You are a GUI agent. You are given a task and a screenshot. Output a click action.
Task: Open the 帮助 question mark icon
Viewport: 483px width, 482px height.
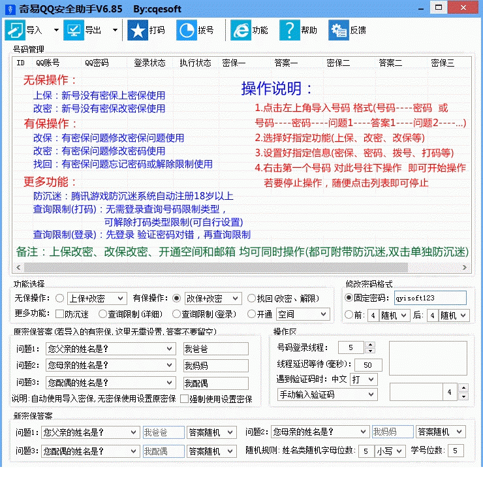290,30
